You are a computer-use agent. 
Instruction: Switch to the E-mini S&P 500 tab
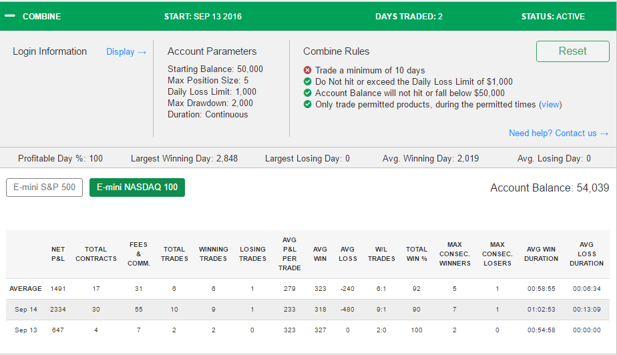(45, 187)
